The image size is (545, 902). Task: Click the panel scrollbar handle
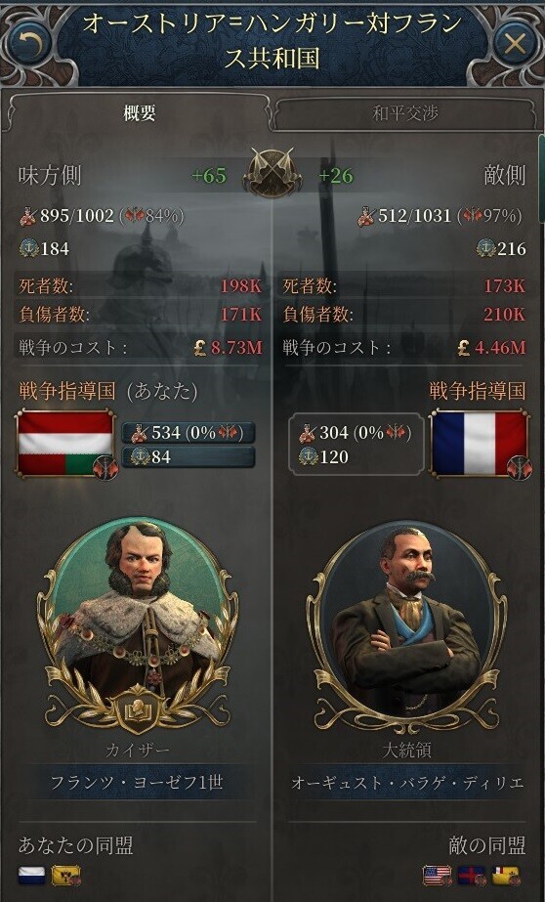pyautogui.click(x=541, y=178)
